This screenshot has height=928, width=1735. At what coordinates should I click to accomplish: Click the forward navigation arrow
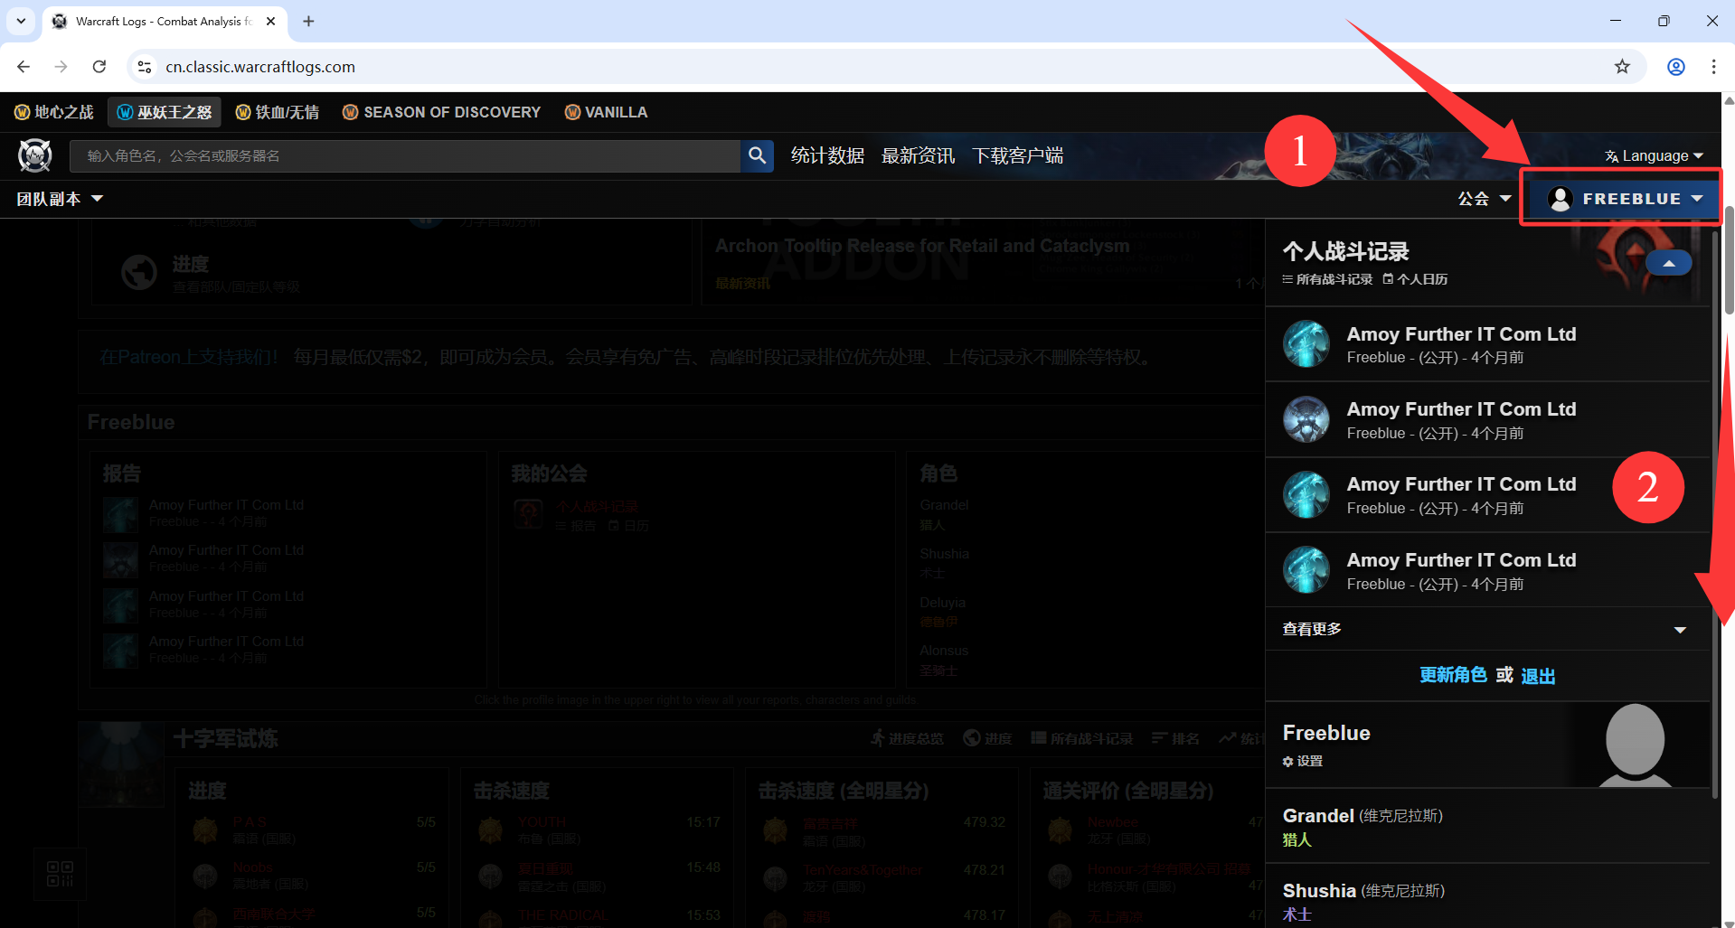(61, 67)
